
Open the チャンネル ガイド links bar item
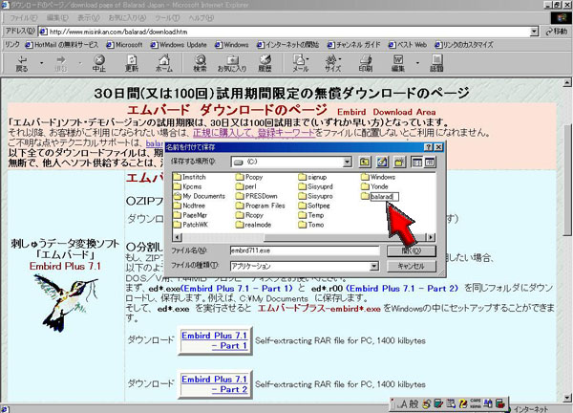coord(353,45)
